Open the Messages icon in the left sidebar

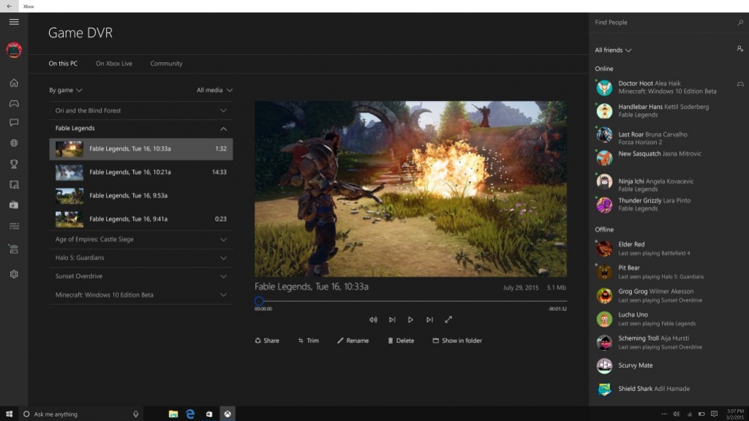coord(12,123)
